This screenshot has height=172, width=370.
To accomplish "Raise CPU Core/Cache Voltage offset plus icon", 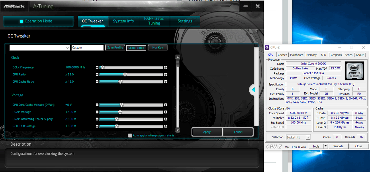I will [166, 105].
